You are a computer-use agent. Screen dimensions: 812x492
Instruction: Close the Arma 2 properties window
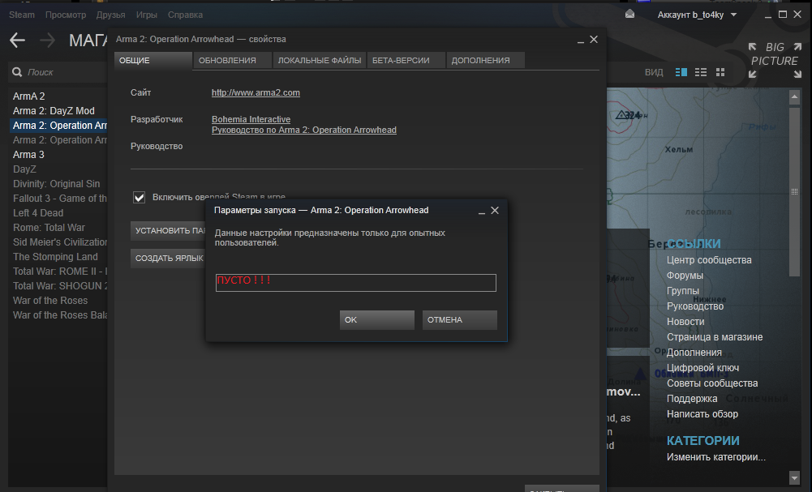coord(594,40)
